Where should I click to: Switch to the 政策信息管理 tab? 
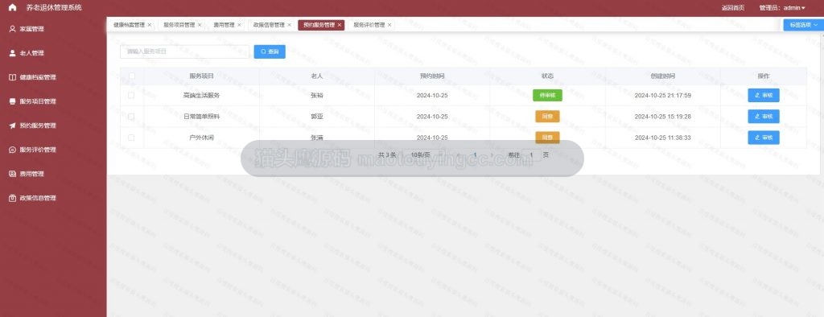[x=269, y=25]
